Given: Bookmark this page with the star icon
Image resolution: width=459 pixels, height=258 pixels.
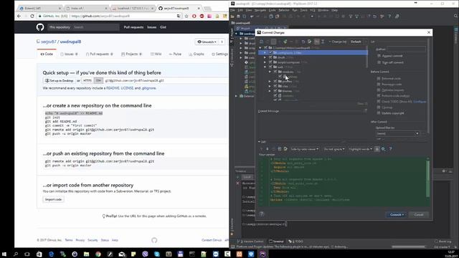Looking at the screenshot, I should [186, 16].
